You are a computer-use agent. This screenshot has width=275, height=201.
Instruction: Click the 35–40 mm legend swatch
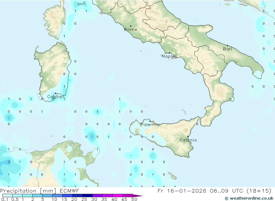(x=108, y=196)
